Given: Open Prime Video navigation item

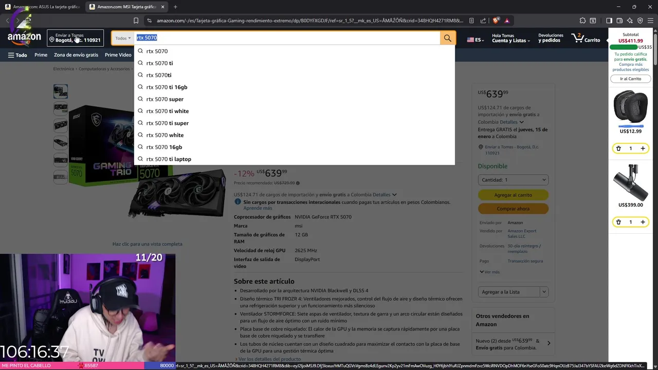Looking at the screenshot, I should (x=118, y=55).
